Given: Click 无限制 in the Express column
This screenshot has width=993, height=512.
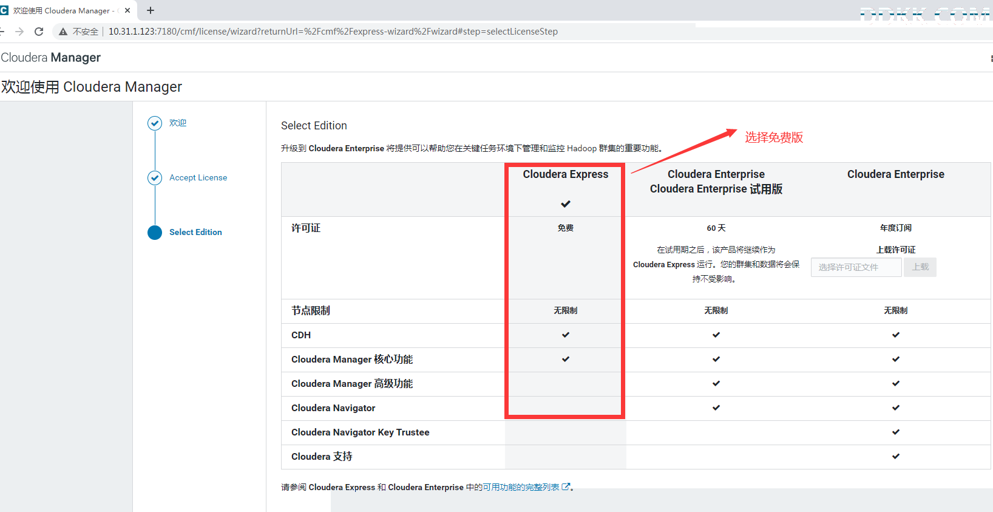Looking at the screenshot, I should pos(566,310).
